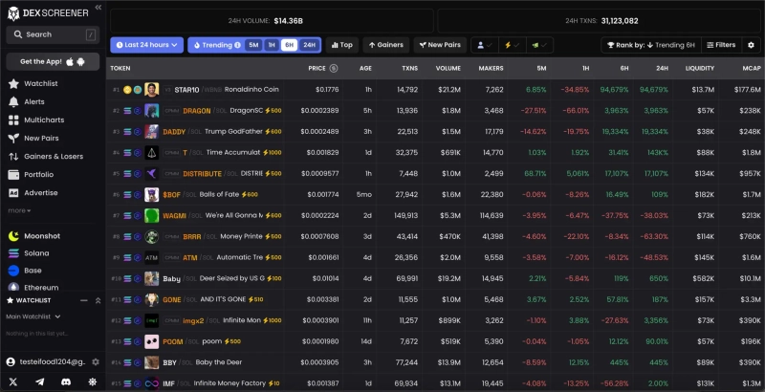Expand the Main Watchlist selector
Screen dimensions: 765x392
[33, 316]
